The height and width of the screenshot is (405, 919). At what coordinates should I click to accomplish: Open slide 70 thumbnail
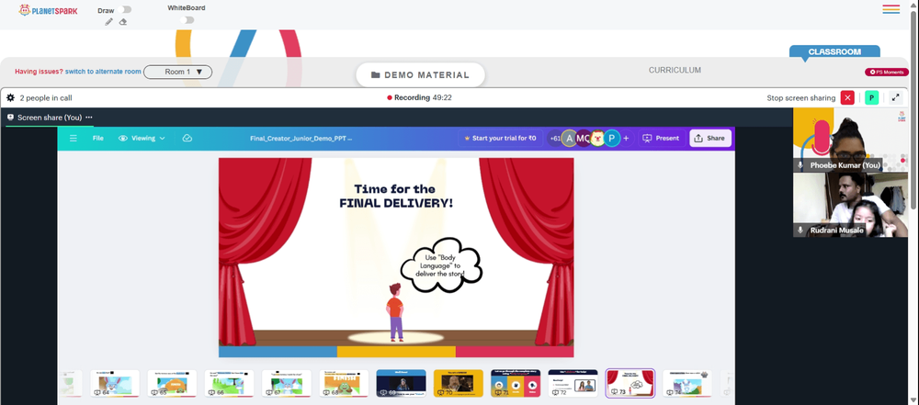pyautogui.click(x=459, y=383)
